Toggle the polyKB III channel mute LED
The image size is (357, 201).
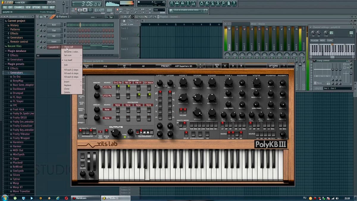pos(38,47)
